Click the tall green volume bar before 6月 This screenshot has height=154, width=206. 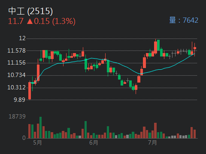(85, 130)
